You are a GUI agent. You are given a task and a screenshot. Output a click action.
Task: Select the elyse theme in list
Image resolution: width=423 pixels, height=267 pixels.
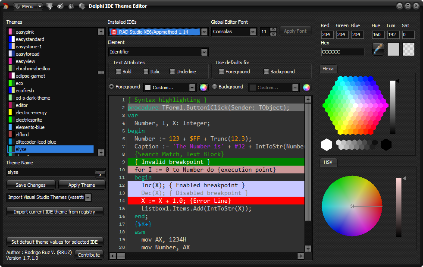[51, 149]
